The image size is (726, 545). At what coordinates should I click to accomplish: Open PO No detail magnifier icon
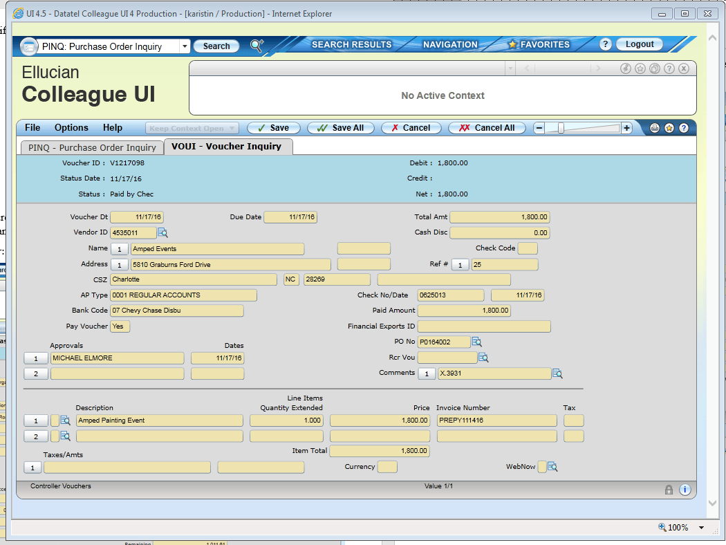(x=476, y=342)
